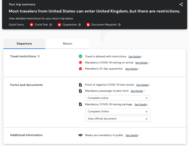See Details for Mandatory COVID-19 testing package
The image size is (189, 146).
141,105
